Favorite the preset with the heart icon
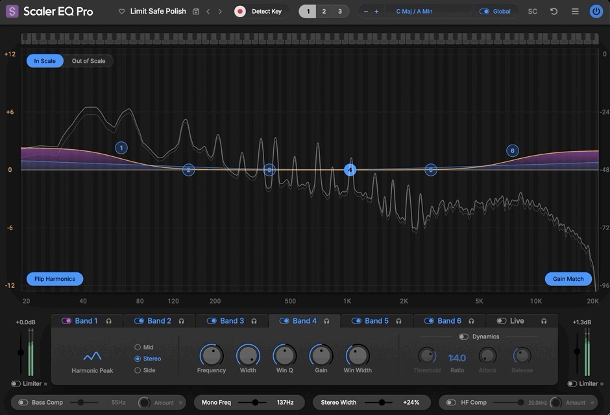 122,12
